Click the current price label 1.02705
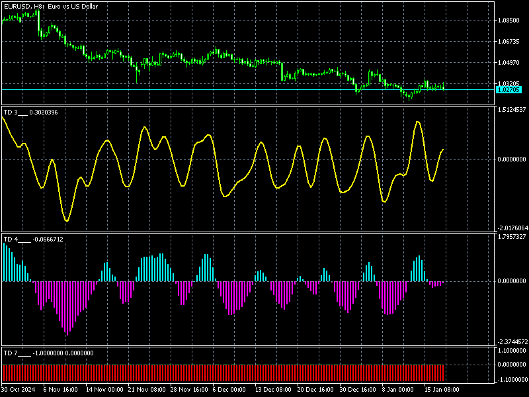Image resolution: width=529 pixels, height=397 pixels. point(509,90)
